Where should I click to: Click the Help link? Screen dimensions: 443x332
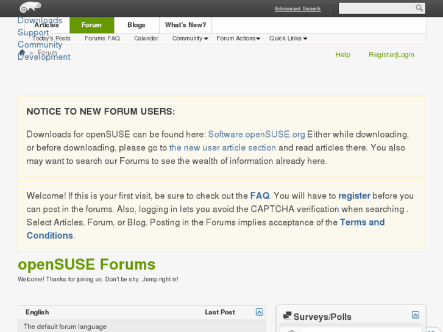[x=342, y=55]
